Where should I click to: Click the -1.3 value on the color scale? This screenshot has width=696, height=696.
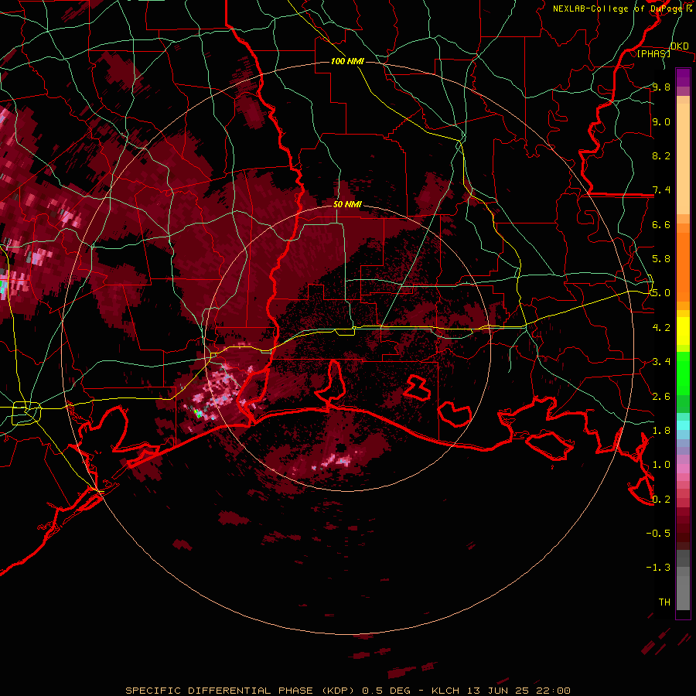coord(658,568)
